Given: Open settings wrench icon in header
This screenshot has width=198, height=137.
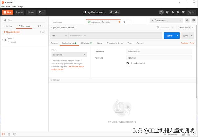Looking at the screenshot, I should [x=173, y=12].
